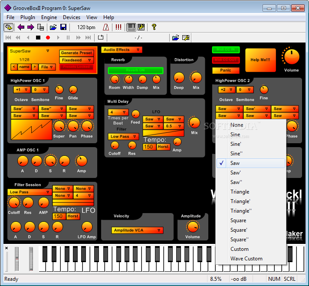The width and height of the screenshot is (309, 286).
Task: Open the SuperSaw preset dropdown arrow
Action: pyautogui.click(x=48, y=51)
